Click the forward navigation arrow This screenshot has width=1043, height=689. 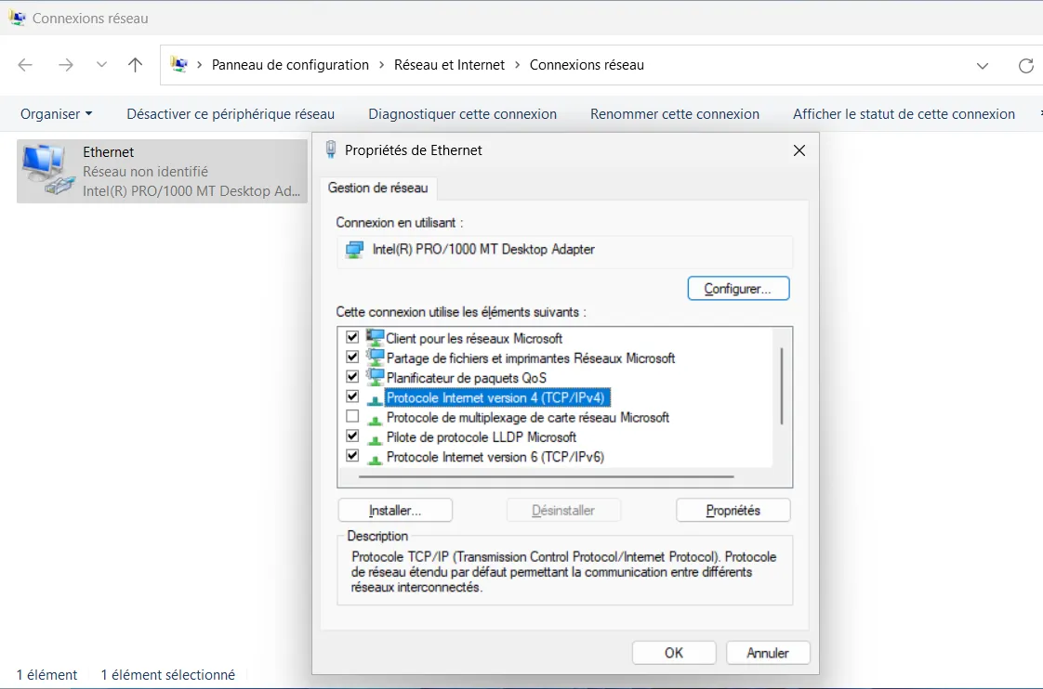(x=65, y=65)
